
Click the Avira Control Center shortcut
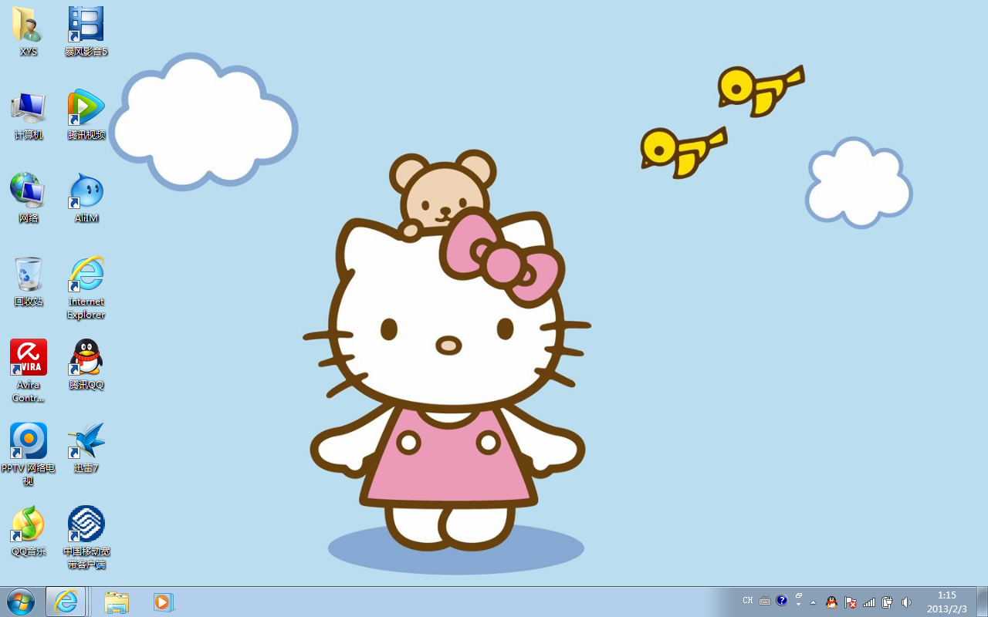(29, 371)
